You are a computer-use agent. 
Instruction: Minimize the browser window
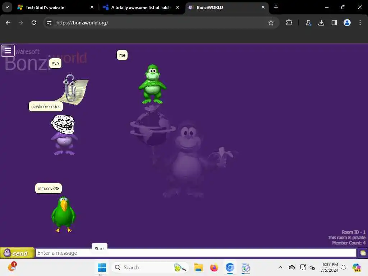[326, 7]
